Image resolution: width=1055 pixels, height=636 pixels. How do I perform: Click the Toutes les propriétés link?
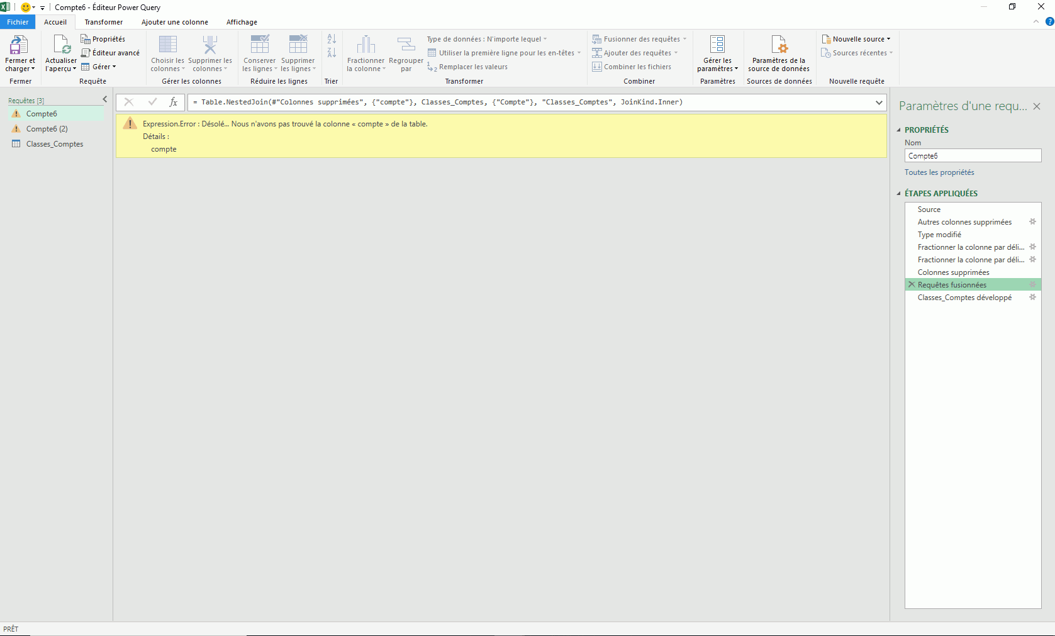coord(939,172)
